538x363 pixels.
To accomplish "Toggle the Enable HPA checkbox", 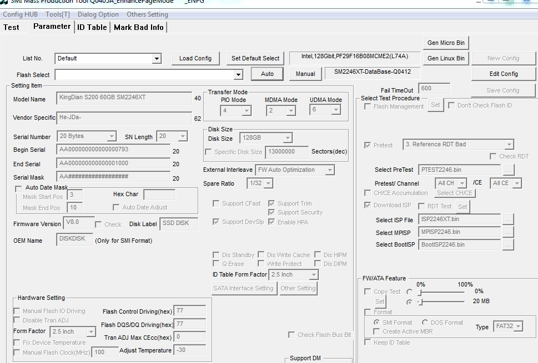I will click(x=271, y=222).
